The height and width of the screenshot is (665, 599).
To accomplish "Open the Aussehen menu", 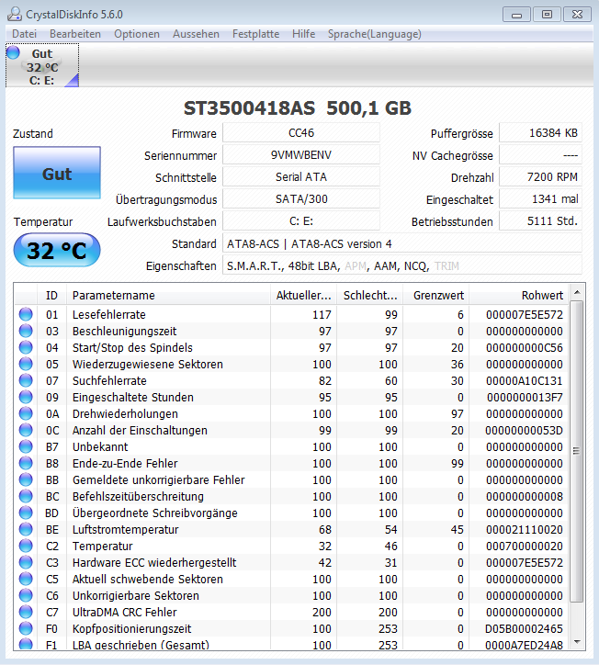I will pos(196,34).
